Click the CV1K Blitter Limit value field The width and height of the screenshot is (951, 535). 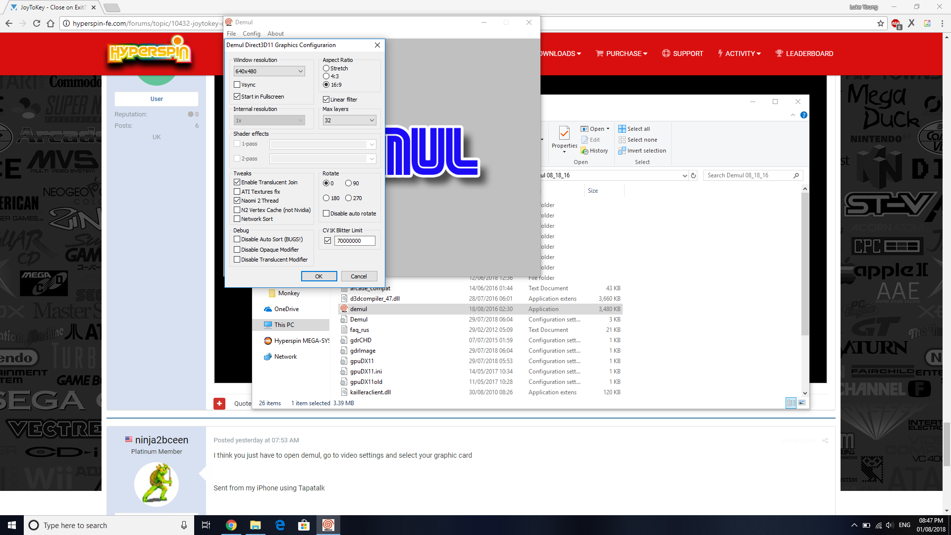354,241
